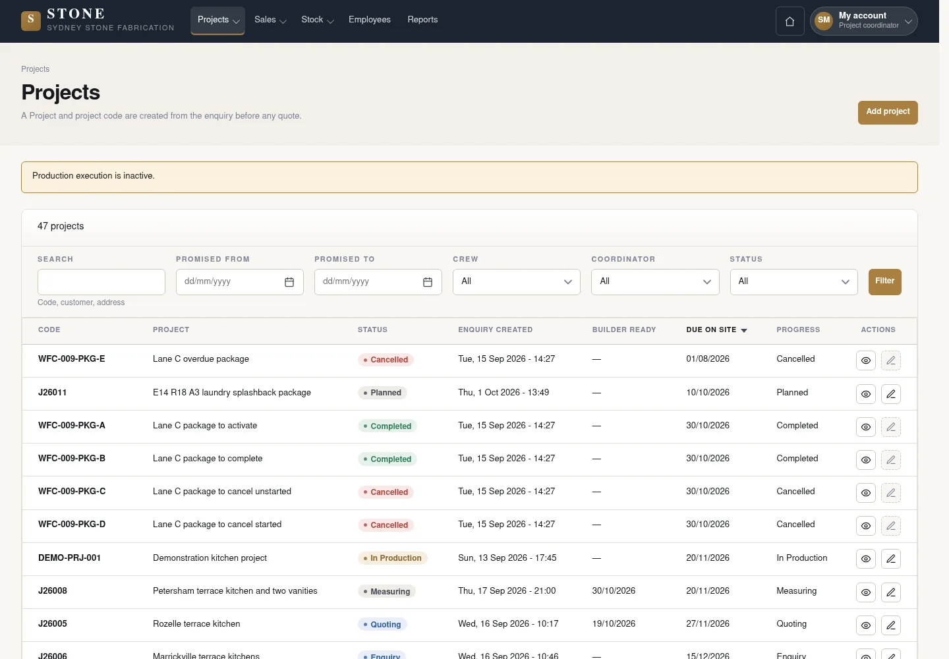
Task: Open Promised To calendar picker icon
Action: (428, 282)
